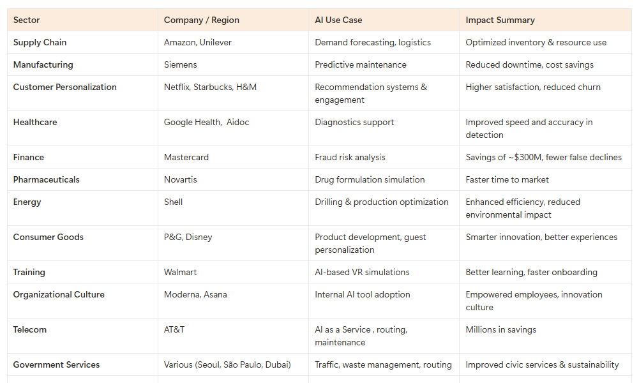Click the Impact Summary column header
This screenshot has height=383, width=639.
click(x=500, y=20)
